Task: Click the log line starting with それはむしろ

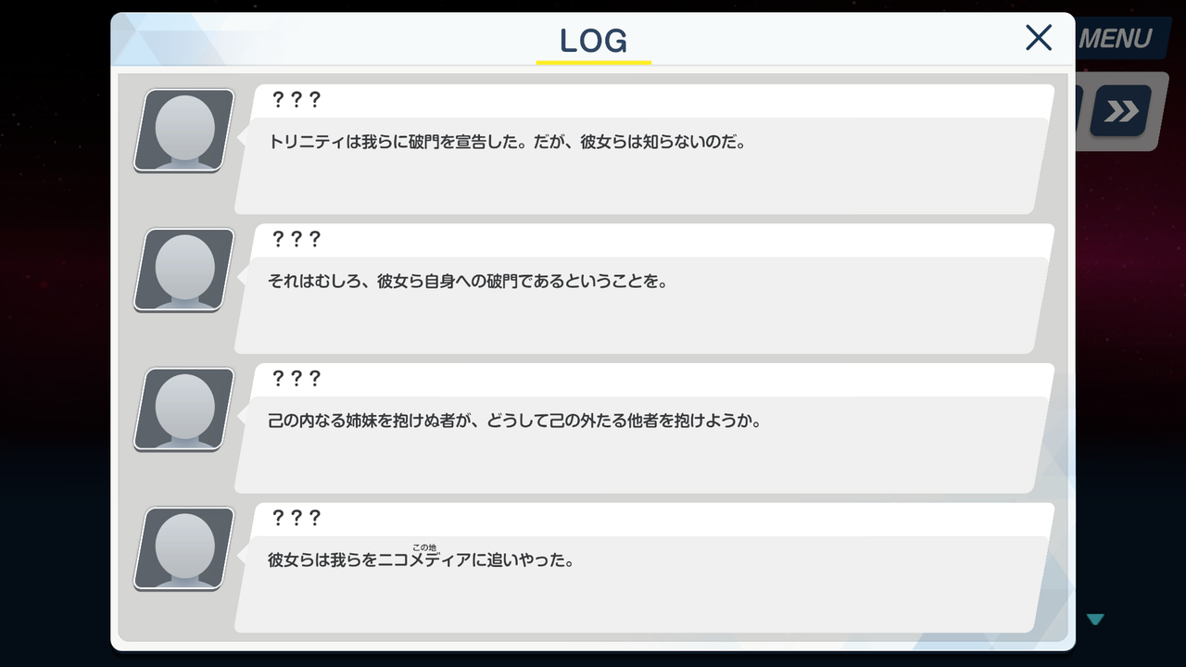Action: point(468,282)
